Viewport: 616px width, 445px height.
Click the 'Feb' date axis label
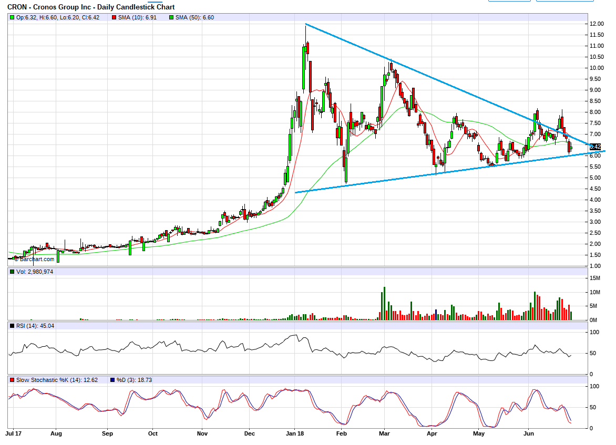tap(342, 433)
